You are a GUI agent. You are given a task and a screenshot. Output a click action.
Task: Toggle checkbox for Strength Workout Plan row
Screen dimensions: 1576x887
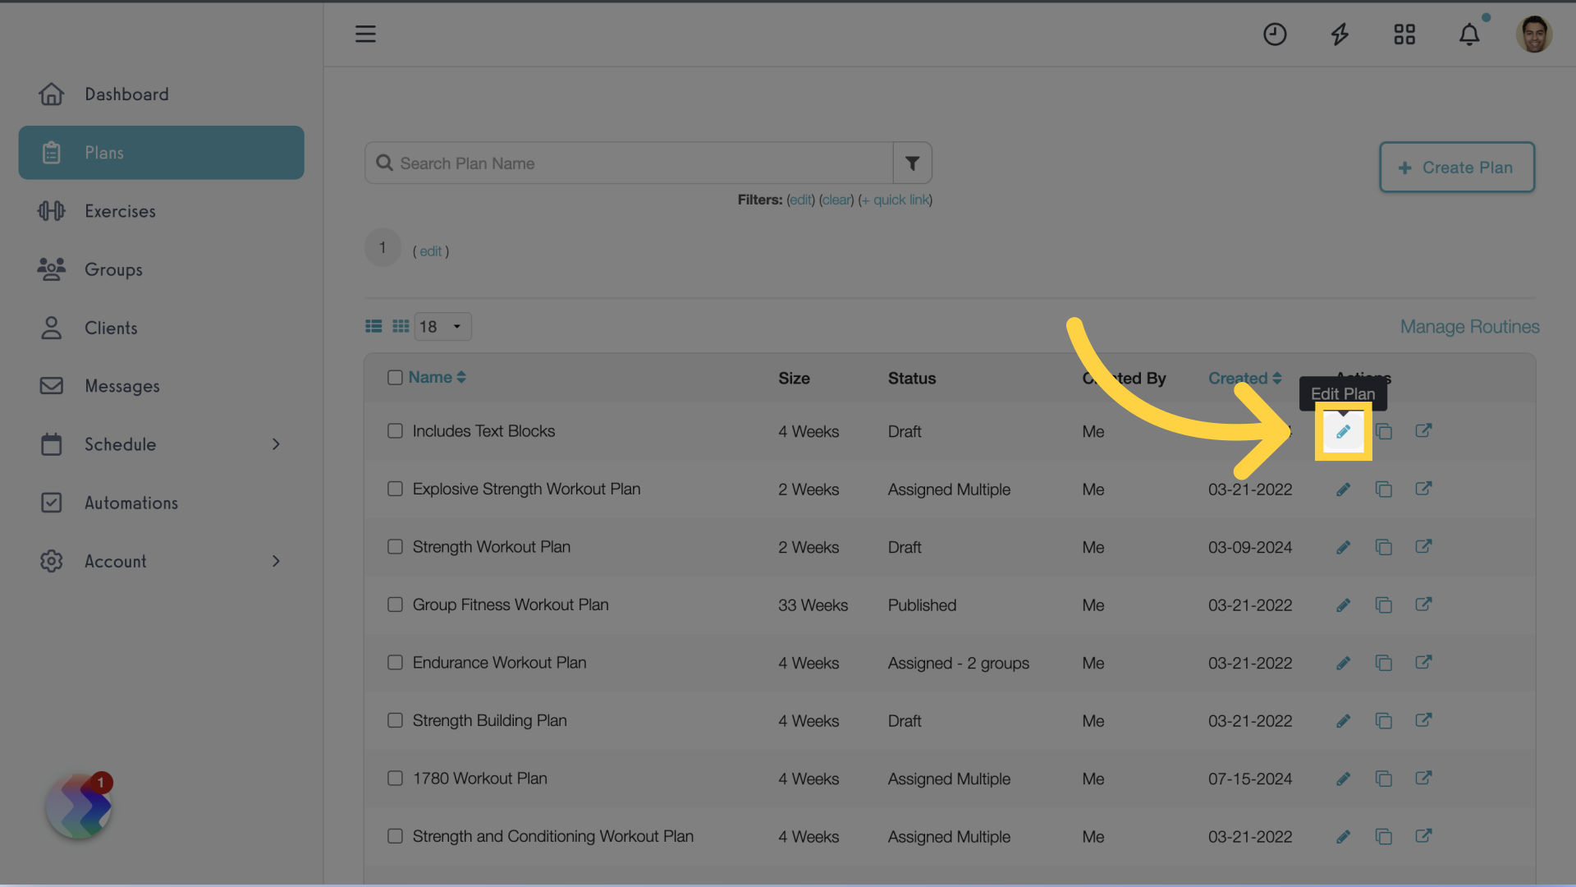[x=394, y=547]
